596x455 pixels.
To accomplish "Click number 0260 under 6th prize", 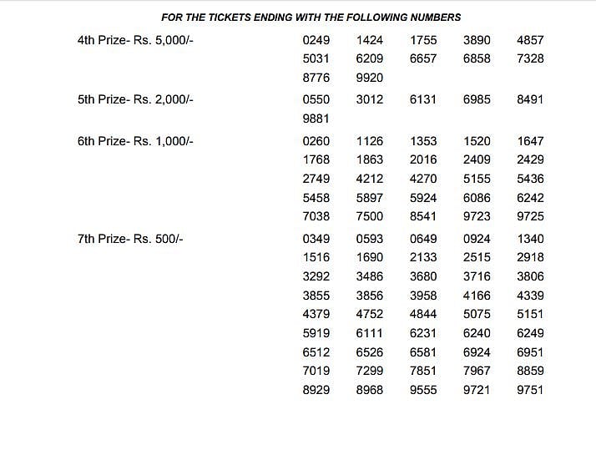I will tap(316, 141).
